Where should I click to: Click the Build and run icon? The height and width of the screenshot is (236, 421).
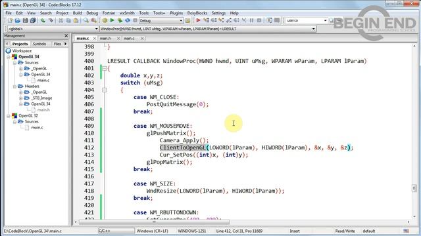coord(120,20)
